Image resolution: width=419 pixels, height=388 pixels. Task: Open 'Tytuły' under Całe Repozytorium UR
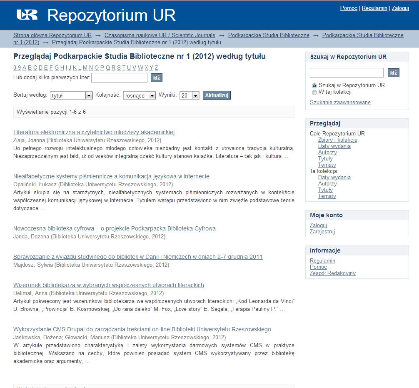click(325, 158)
